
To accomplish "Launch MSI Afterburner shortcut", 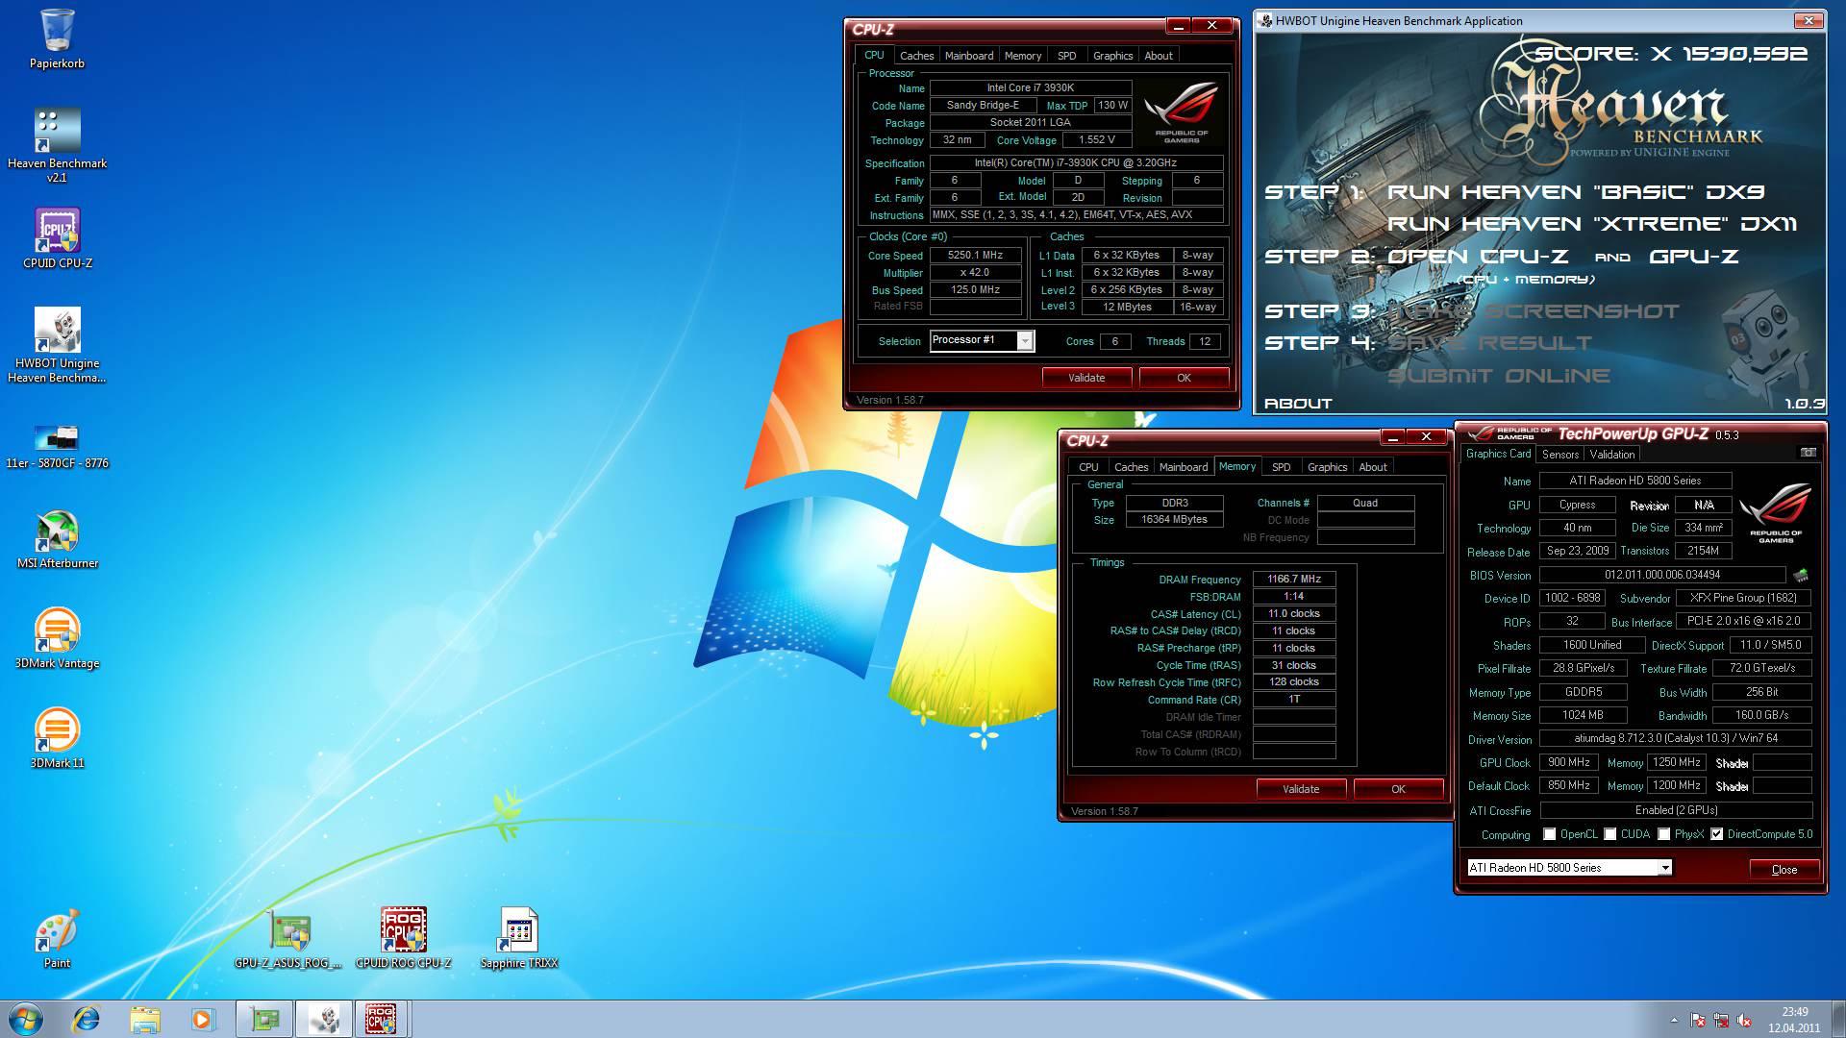I will 57,538.
